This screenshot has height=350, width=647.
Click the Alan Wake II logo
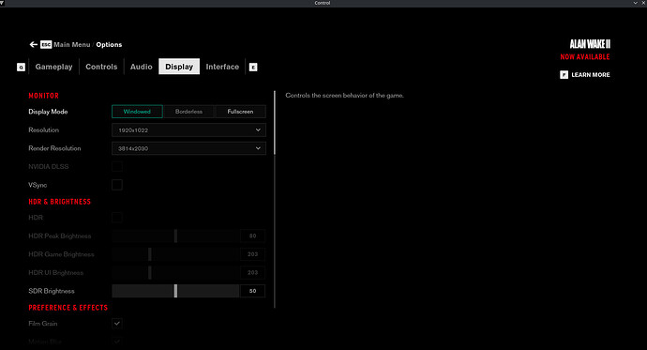590,44
